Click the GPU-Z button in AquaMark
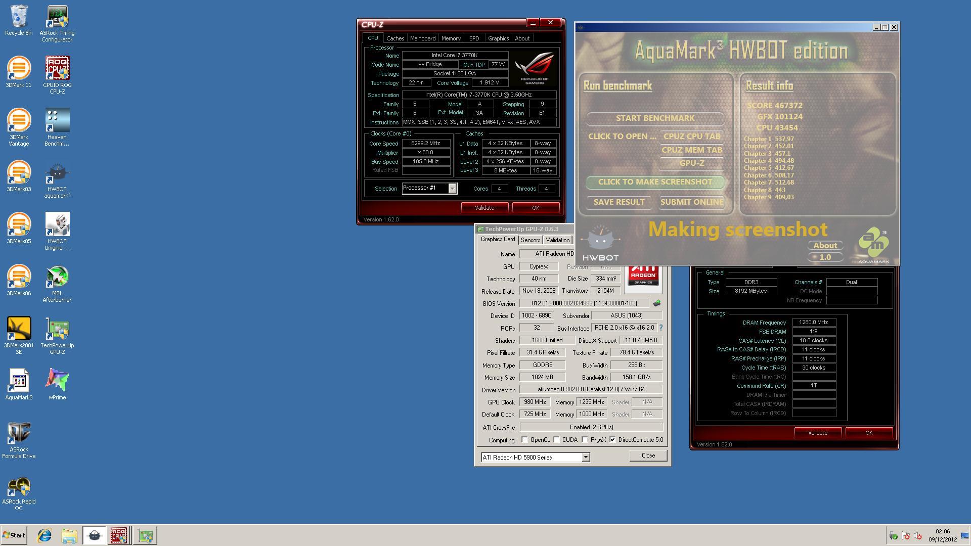 (x=691, y=163)
